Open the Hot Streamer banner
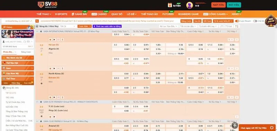 [18, 34]
